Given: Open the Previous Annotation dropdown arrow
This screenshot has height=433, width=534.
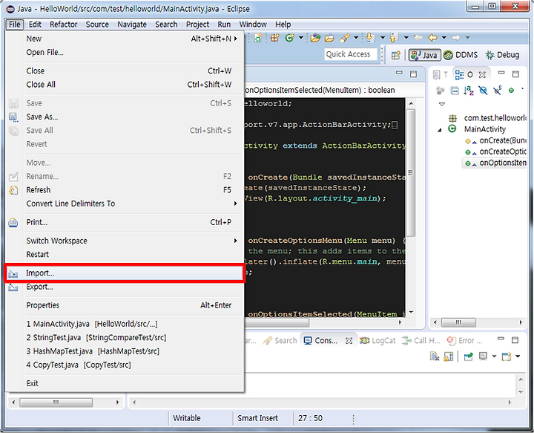Looking at the screenshot, I should tap(406, 38).
